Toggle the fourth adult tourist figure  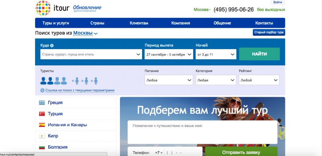coord(64,81)
